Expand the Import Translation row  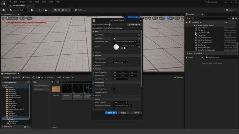pyautogui.click(x=93, y=72)
